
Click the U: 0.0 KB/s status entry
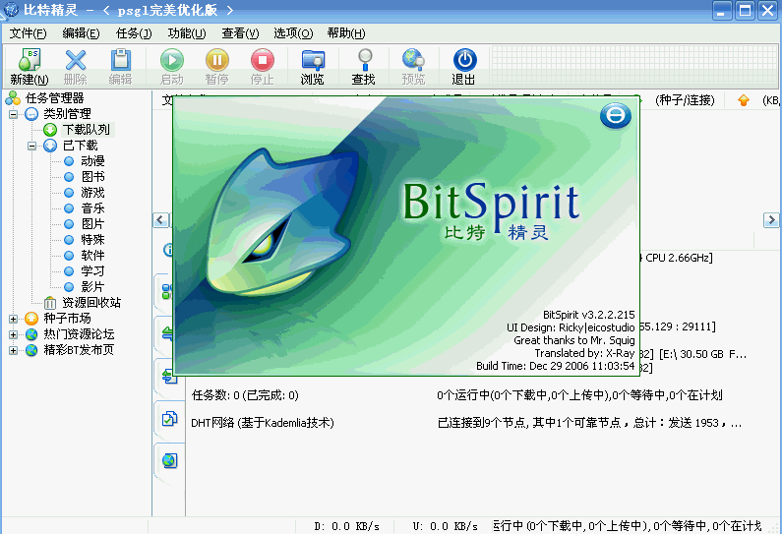point(446,526)
